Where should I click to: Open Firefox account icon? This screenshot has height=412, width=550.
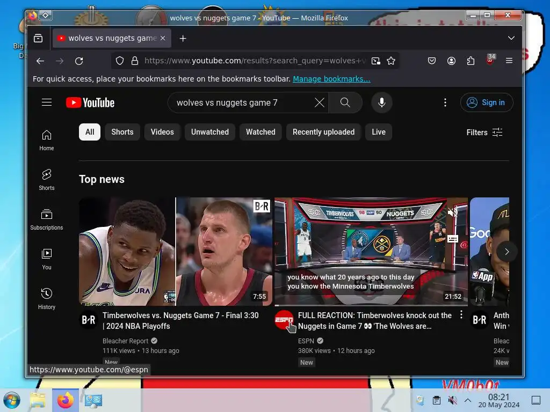tap(451, 61)
